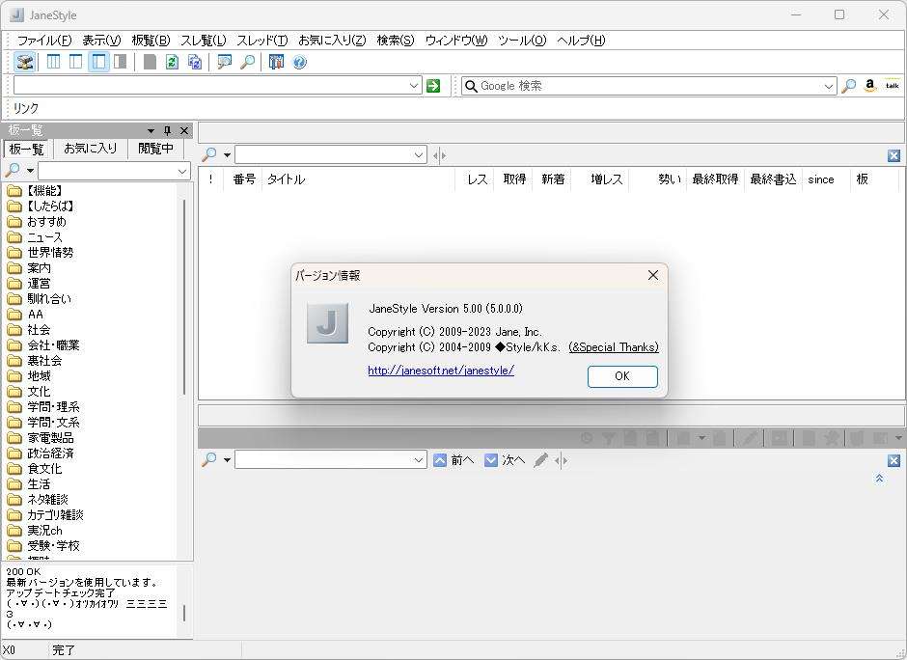Click the blue up arrow 前へ button

(440, 460)
